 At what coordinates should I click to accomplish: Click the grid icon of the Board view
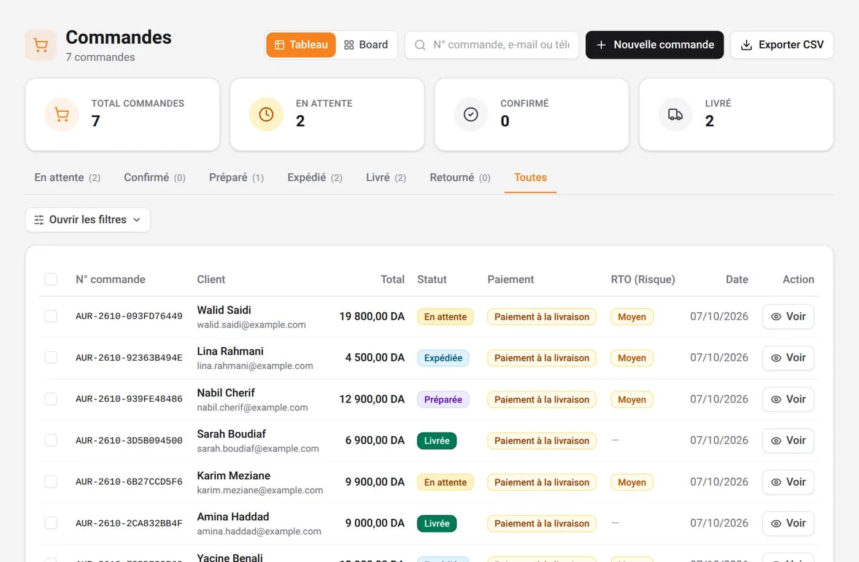point(349,45)
